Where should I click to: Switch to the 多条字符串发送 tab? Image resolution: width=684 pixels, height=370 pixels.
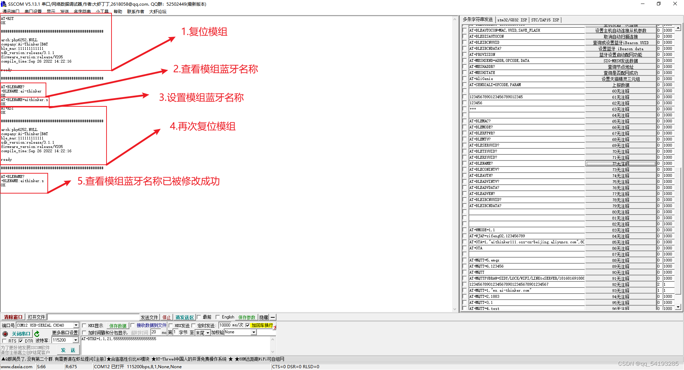pos(478,20)
